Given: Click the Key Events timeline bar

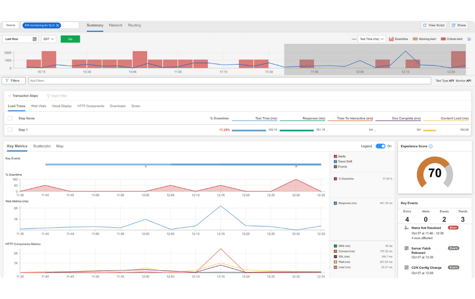Looking at the screenshot, I should (183, 165).
